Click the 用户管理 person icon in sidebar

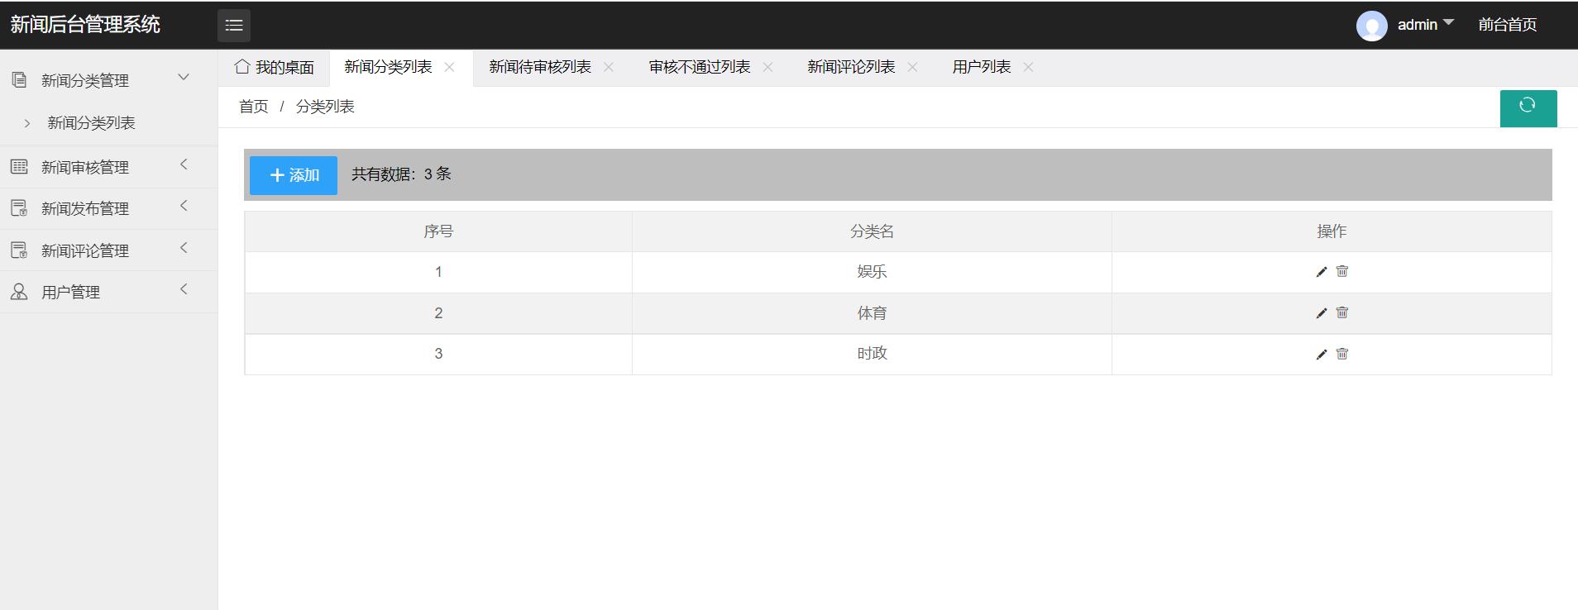19,292
